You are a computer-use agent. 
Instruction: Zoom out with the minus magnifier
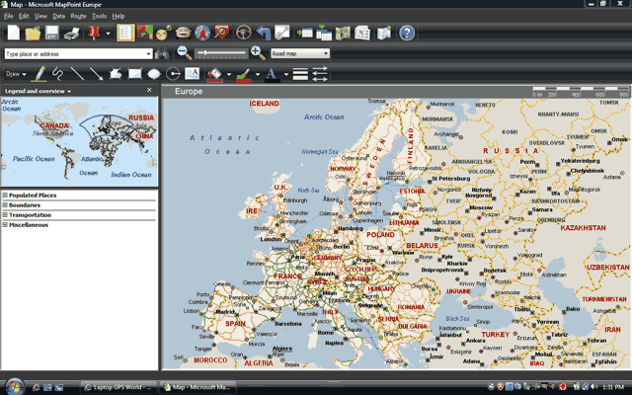coord(185,52)
